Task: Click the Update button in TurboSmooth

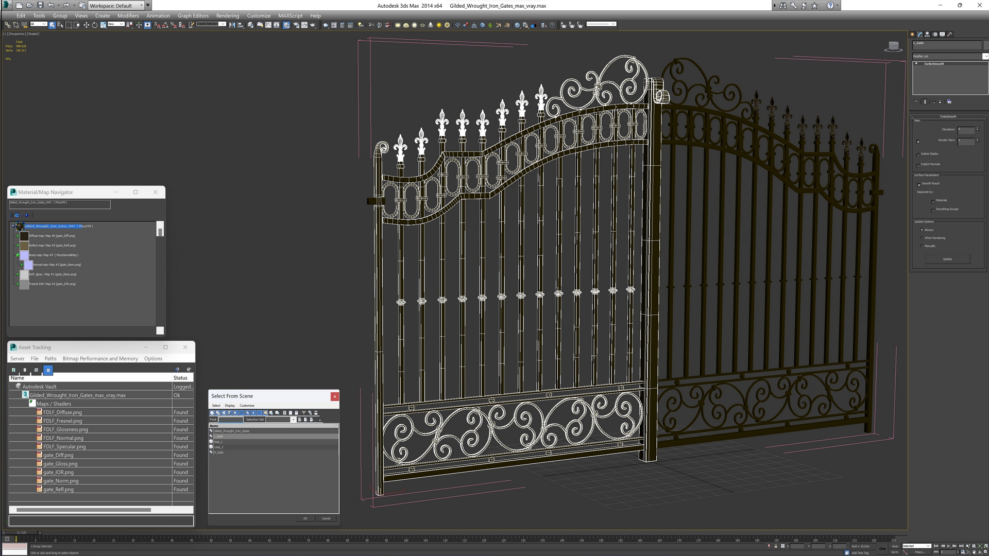Action: point(947,259)
